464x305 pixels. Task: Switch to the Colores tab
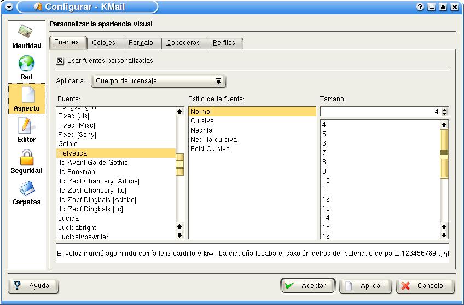click(103, 43)
